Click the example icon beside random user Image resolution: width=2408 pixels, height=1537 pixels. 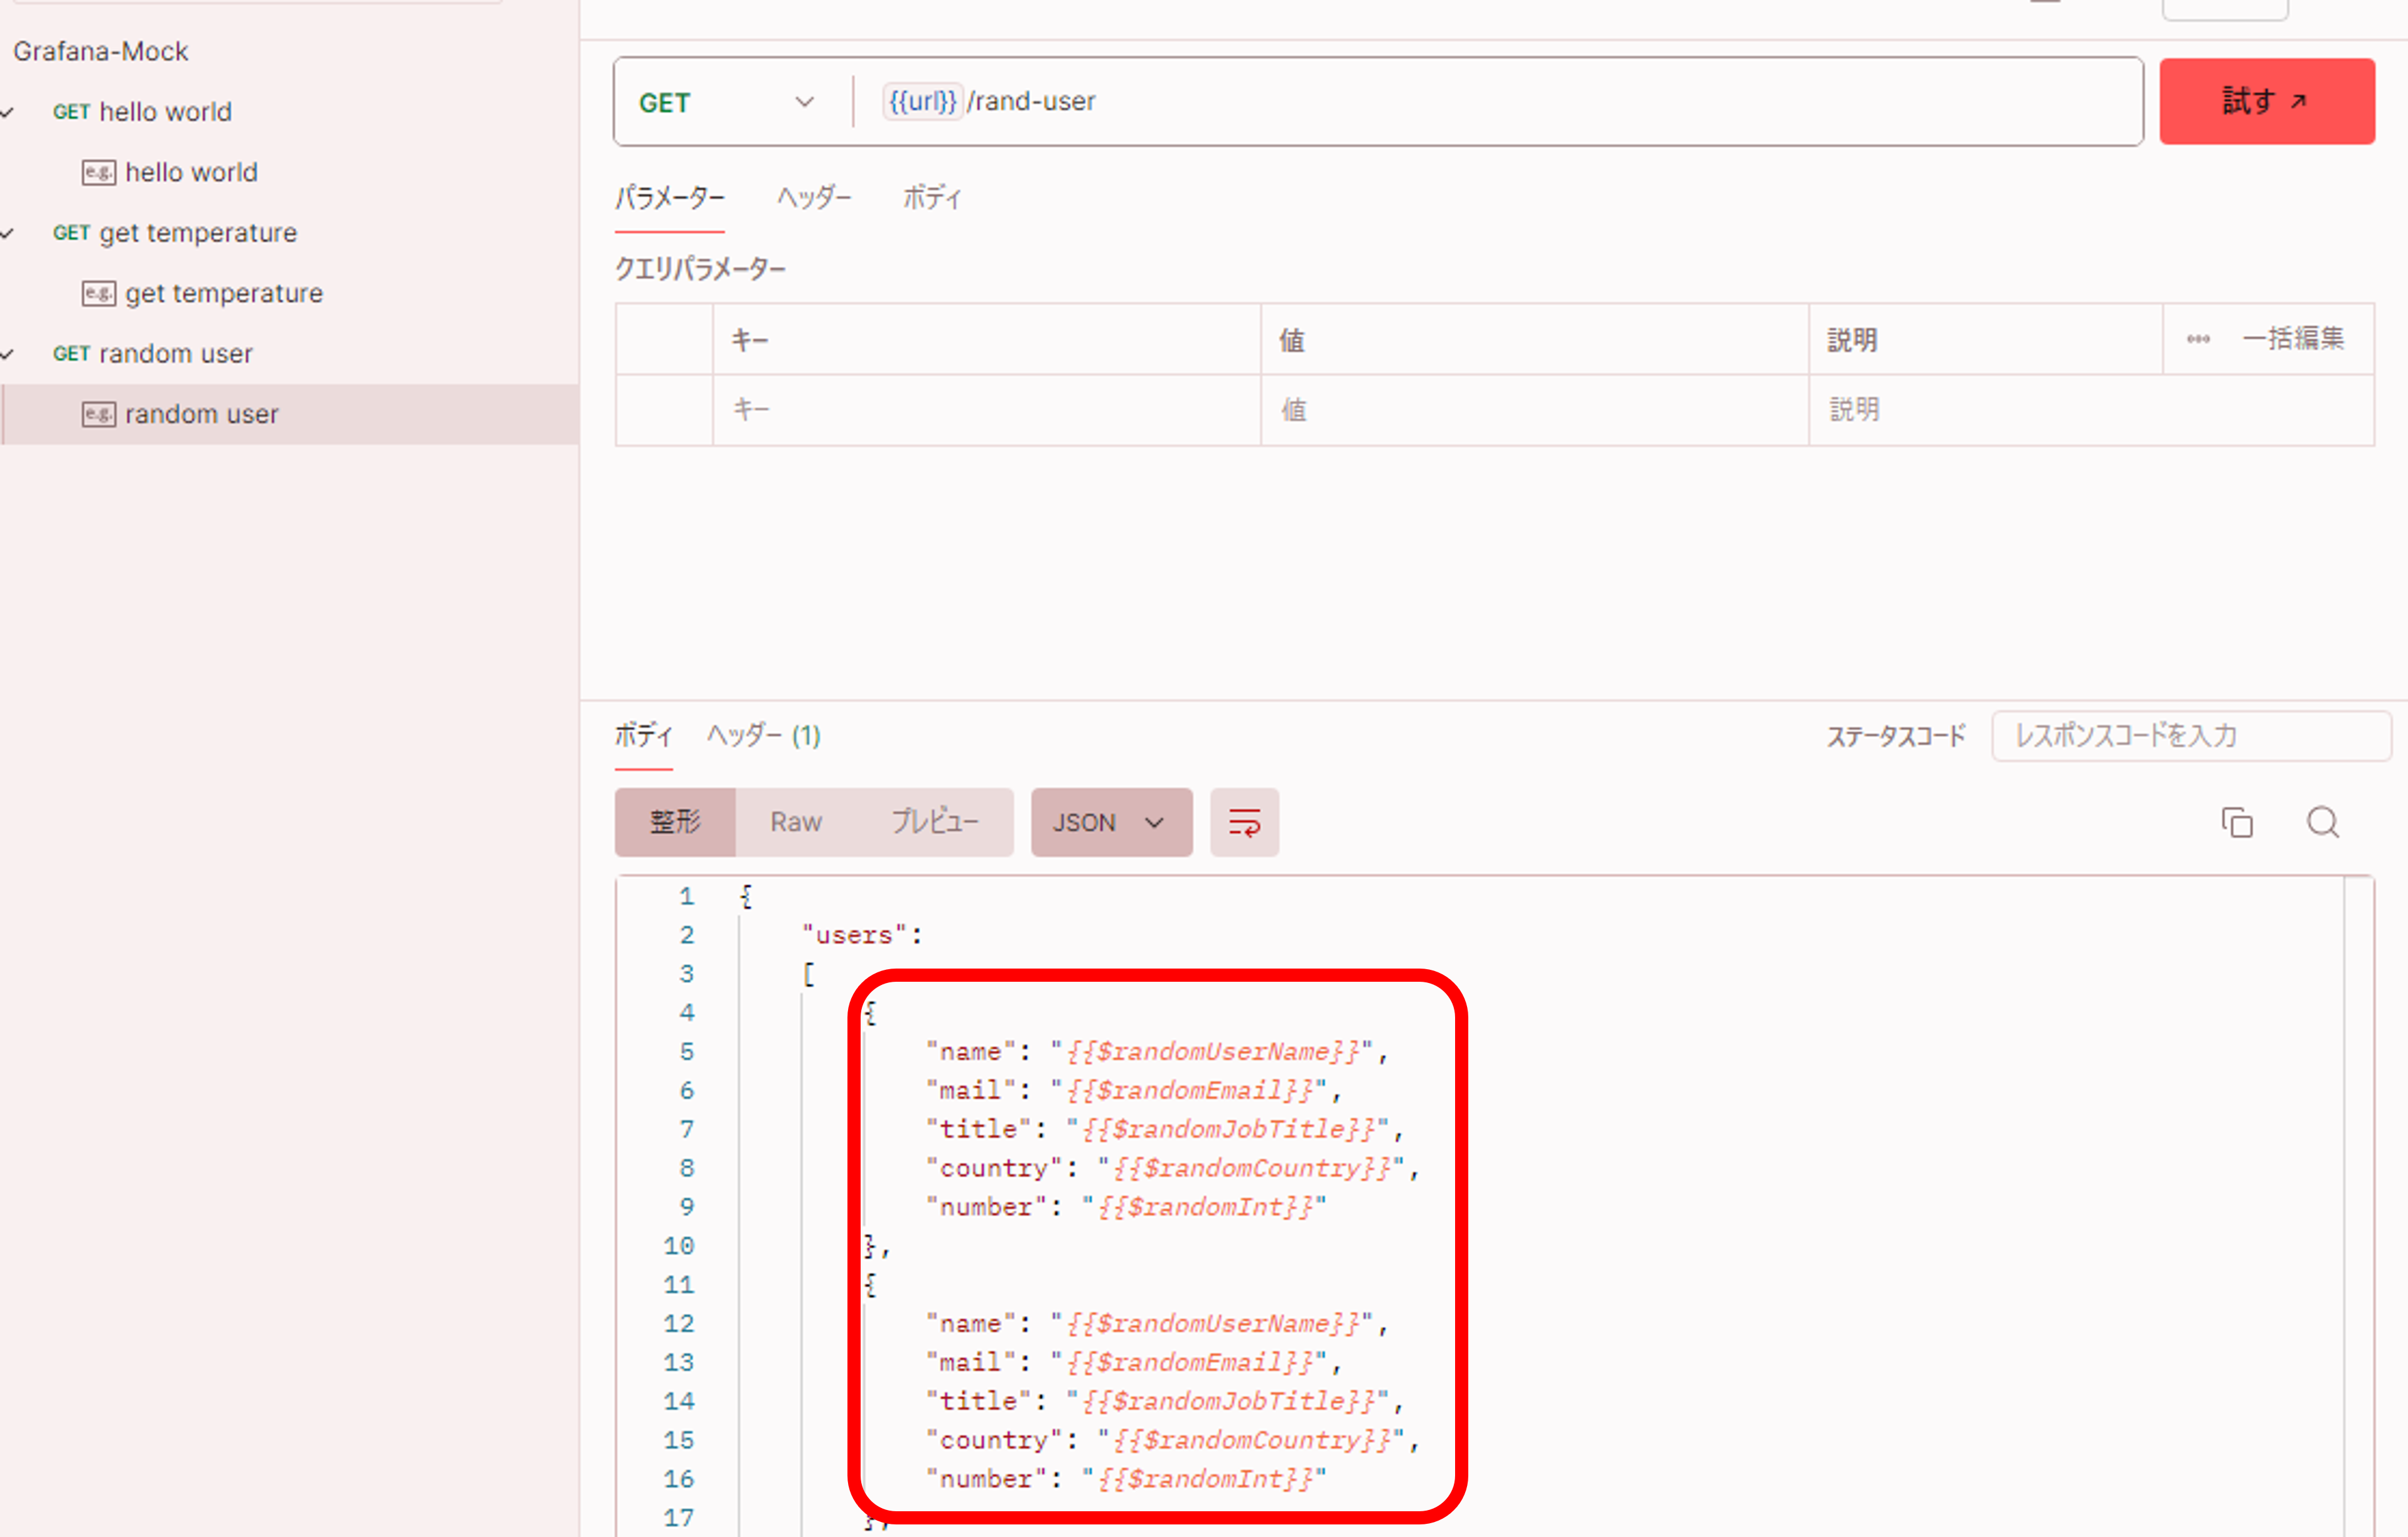(98, 415)
